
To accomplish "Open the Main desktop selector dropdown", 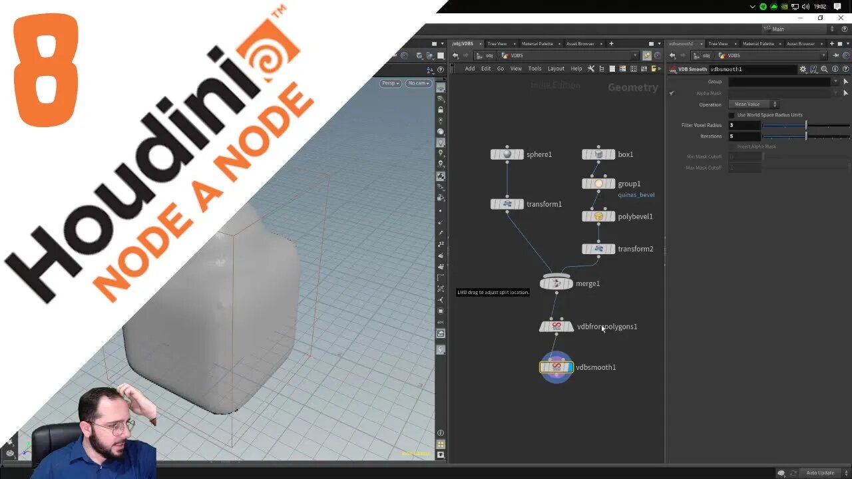I will click(x=799, y=29).
